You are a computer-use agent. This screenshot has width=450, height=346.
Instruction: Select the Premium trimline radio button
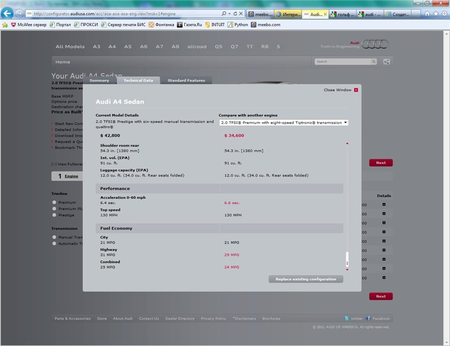coord(54,202)
